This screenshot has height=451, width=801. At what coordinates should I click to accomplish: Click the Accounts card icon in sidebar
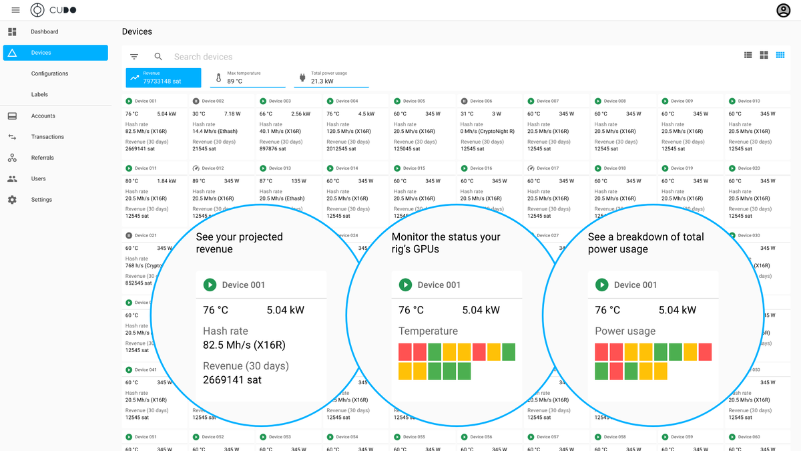pyautogui.click(x=12, y=116)
